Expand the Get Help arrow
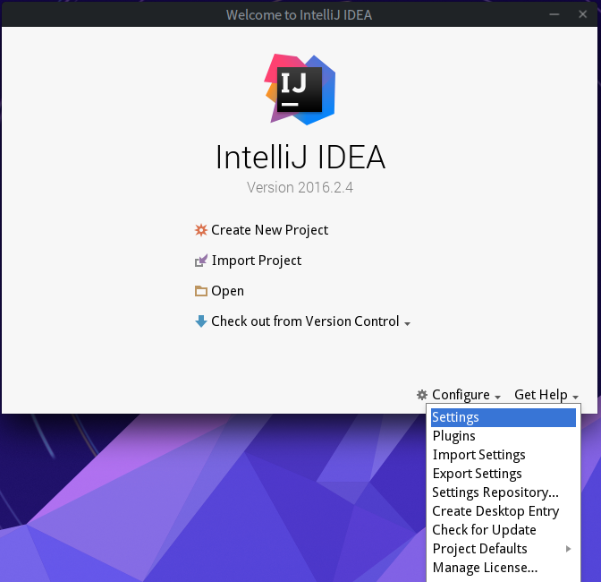Image resolution: width=601 pixels, height=582 pixels. point(575,397)
